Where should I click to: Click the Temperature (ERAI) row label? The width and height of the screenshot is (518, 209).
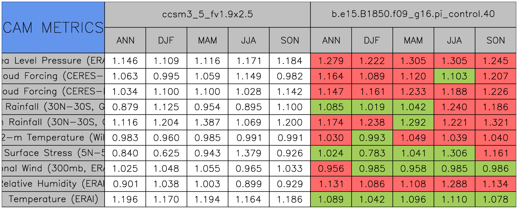pos(53,199)
